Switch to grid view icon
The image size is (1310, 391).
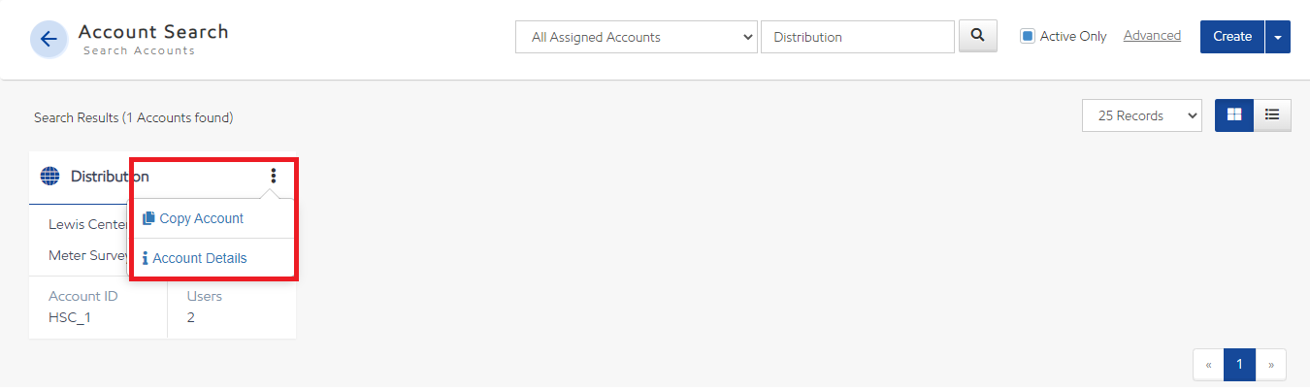1234,114
